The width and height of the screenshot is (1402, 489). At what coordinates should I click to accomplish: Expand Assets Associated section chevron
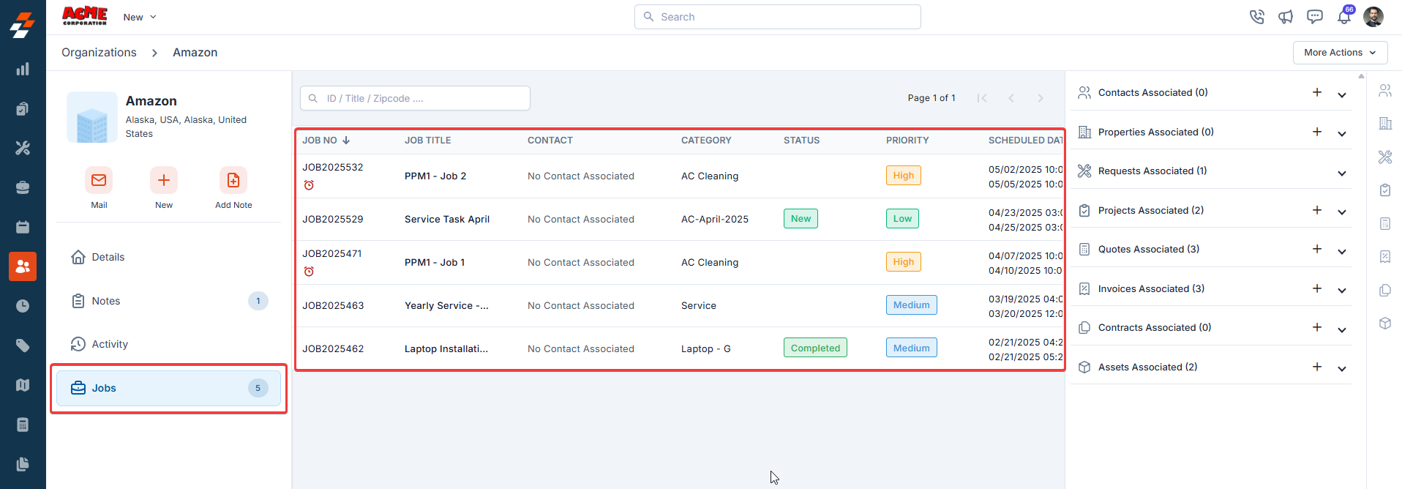click(x=1342, y=369)
